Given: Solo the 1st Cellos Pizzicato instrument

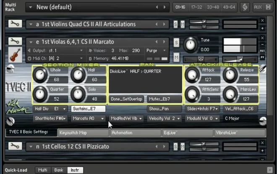Looking at the screenshot, I should tap(175, 146).
